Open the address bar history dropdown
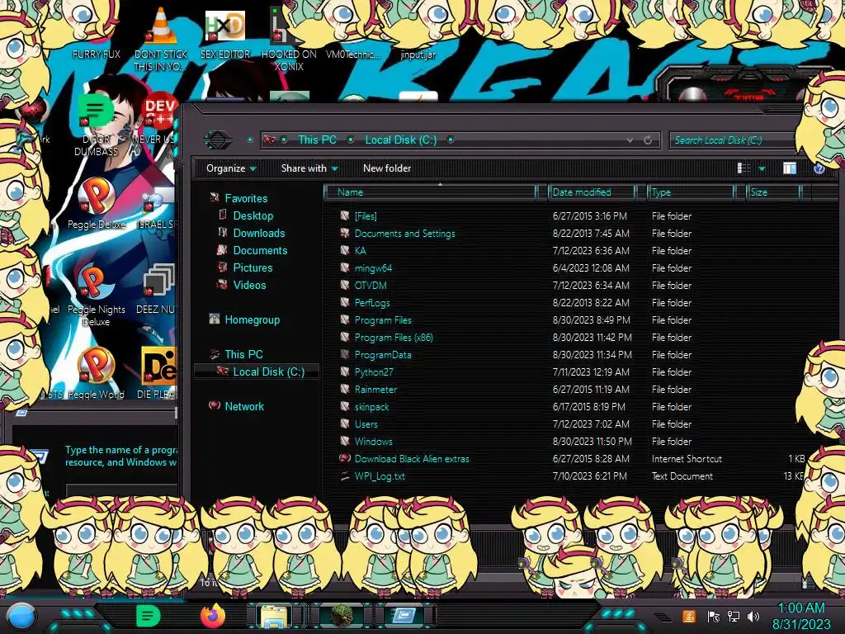 coord(630,140)
